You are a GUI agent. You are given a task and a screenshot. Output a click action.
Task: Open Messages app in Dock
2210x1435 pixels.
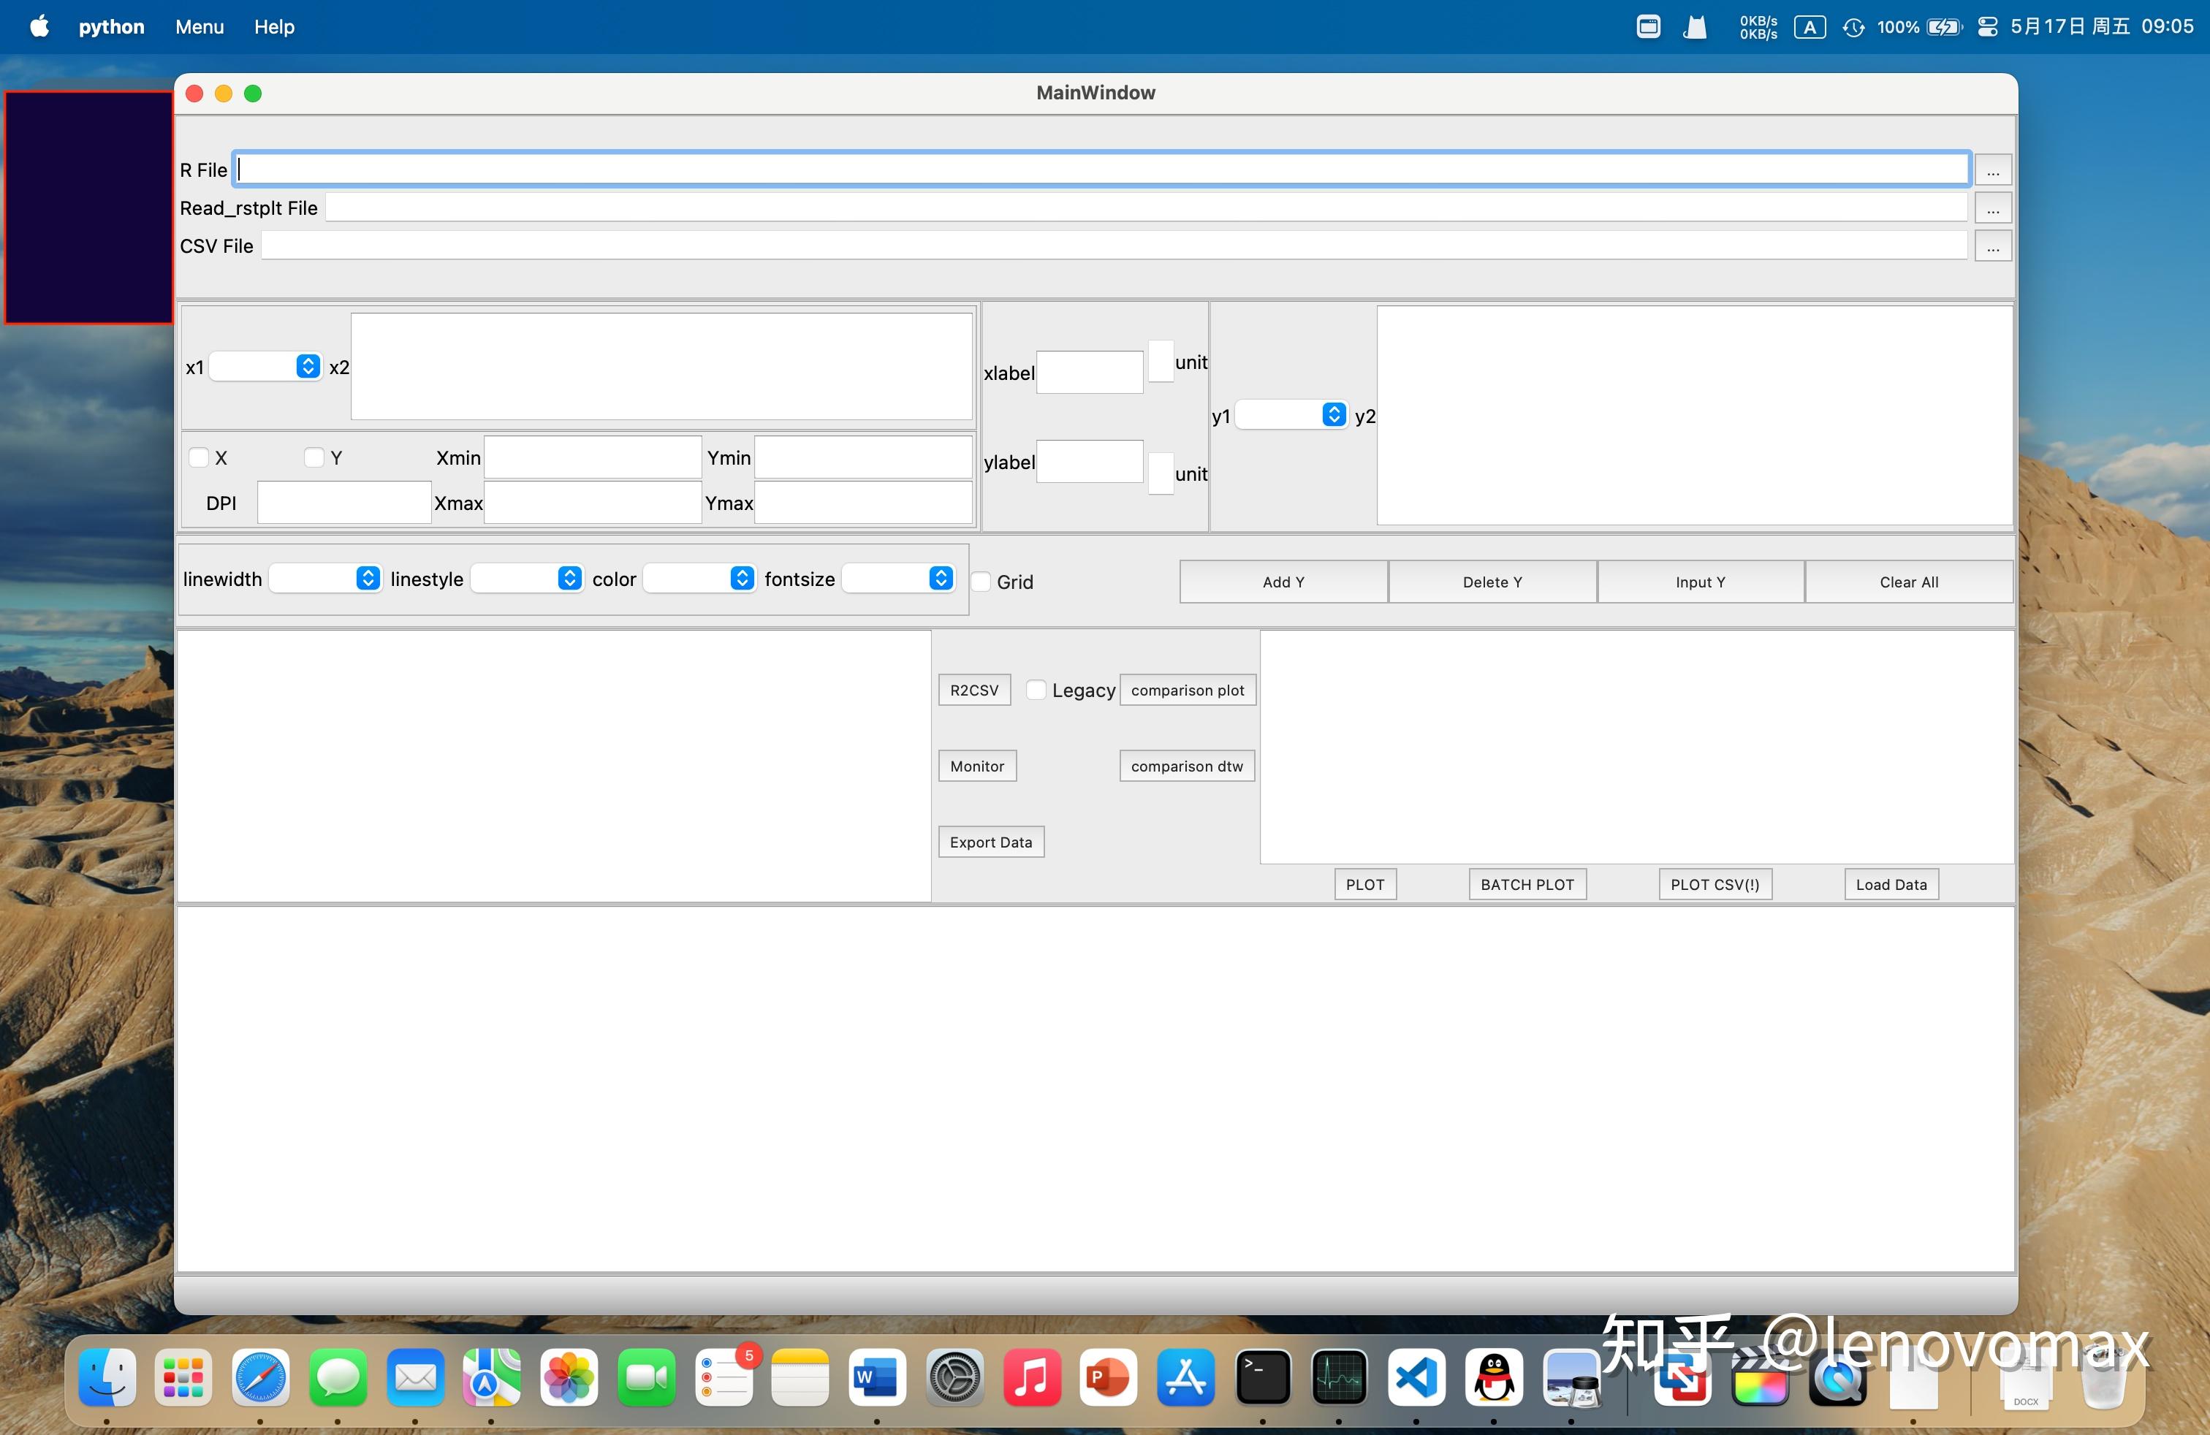pos(338,1377)
